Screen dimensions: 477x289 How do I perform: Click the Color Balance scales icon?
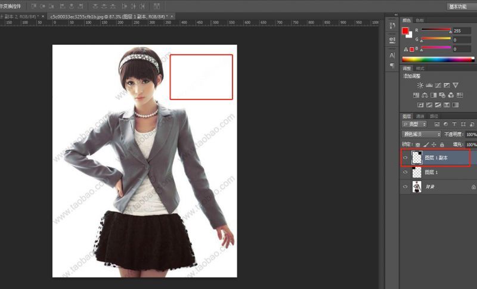425,95
